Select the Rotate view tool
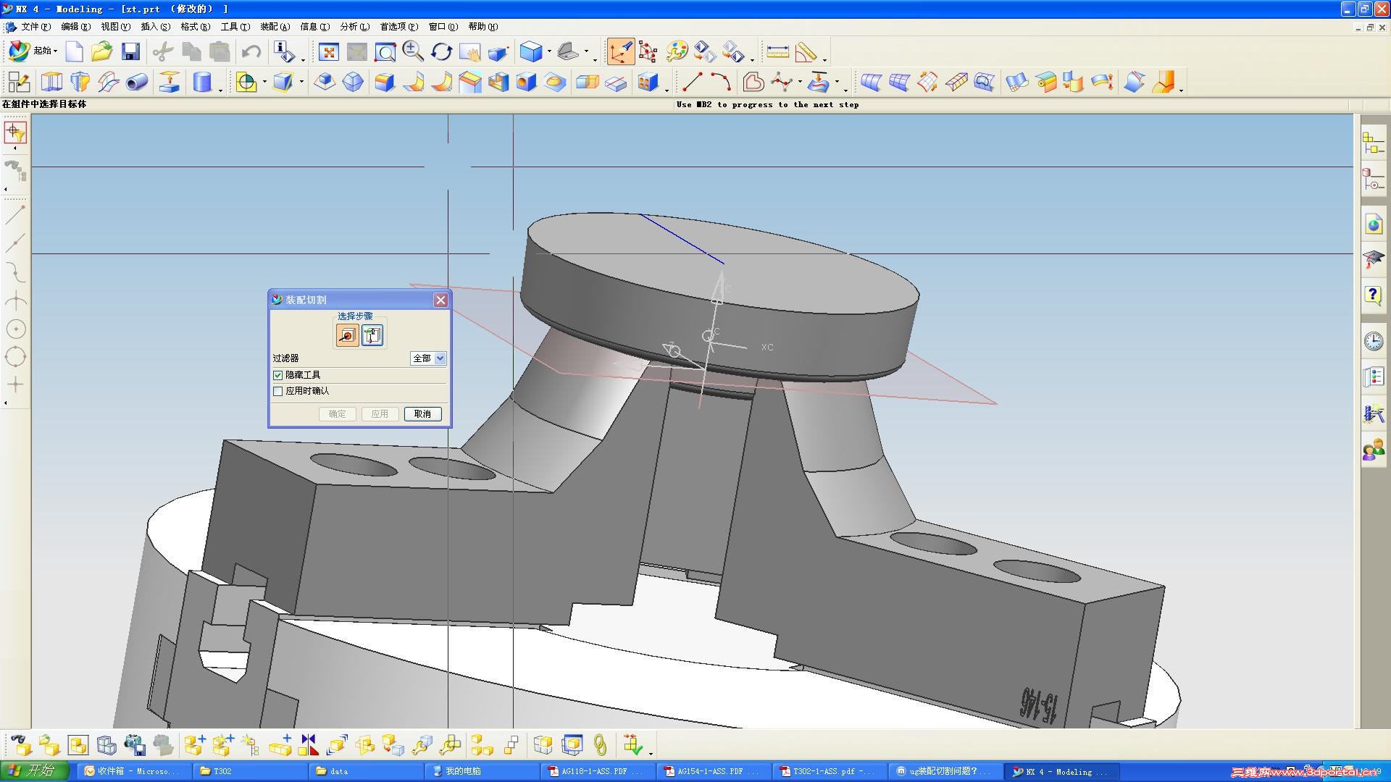This screenshot has width=1391, height=782. (441, 51)
